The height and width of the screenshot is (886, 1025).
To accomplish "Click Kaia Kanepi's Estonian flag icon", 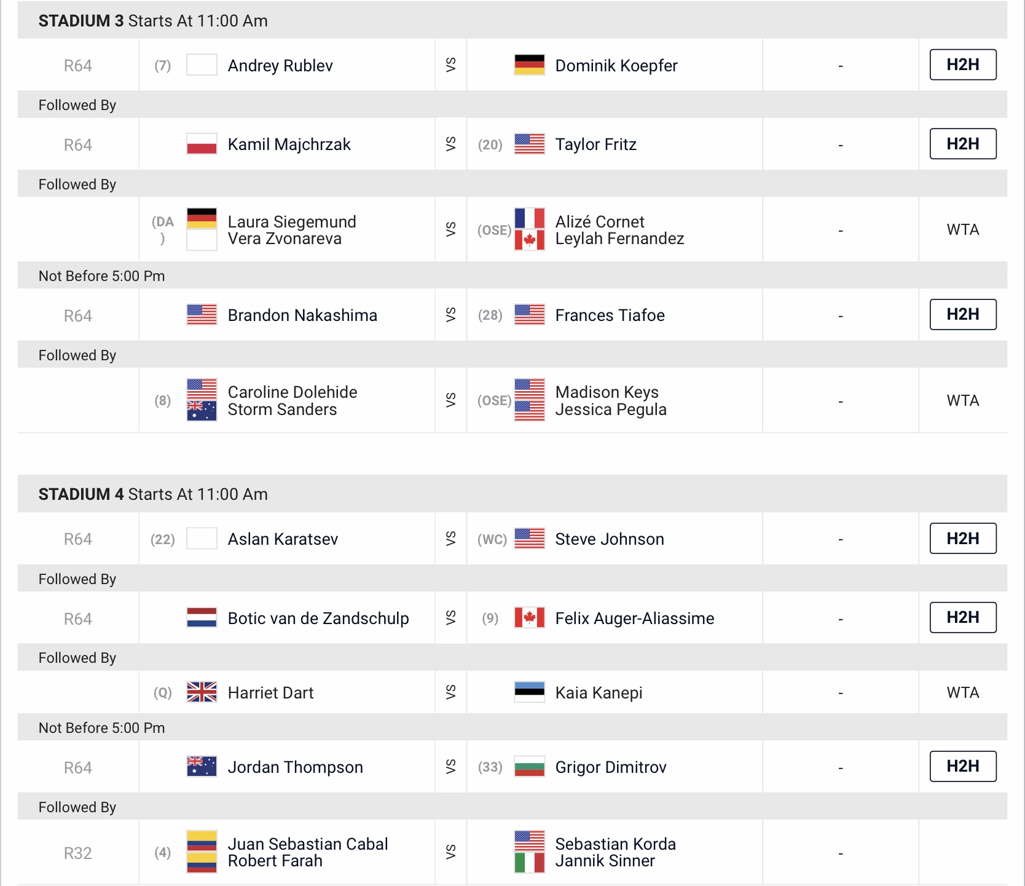I will coord(530,692).
